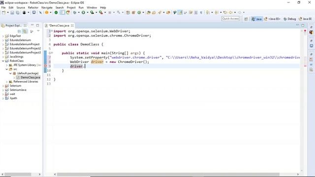Switch to the <Java EE> perspective

tap(272, 19)
